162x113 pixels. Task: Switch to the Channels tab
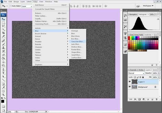click(x=133, y=70)
